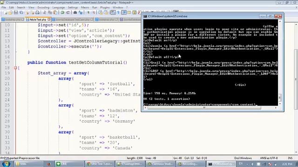Click the Open file folder icon
The height and width of the screenshot is (167, 298).
[x=10, y=13]
